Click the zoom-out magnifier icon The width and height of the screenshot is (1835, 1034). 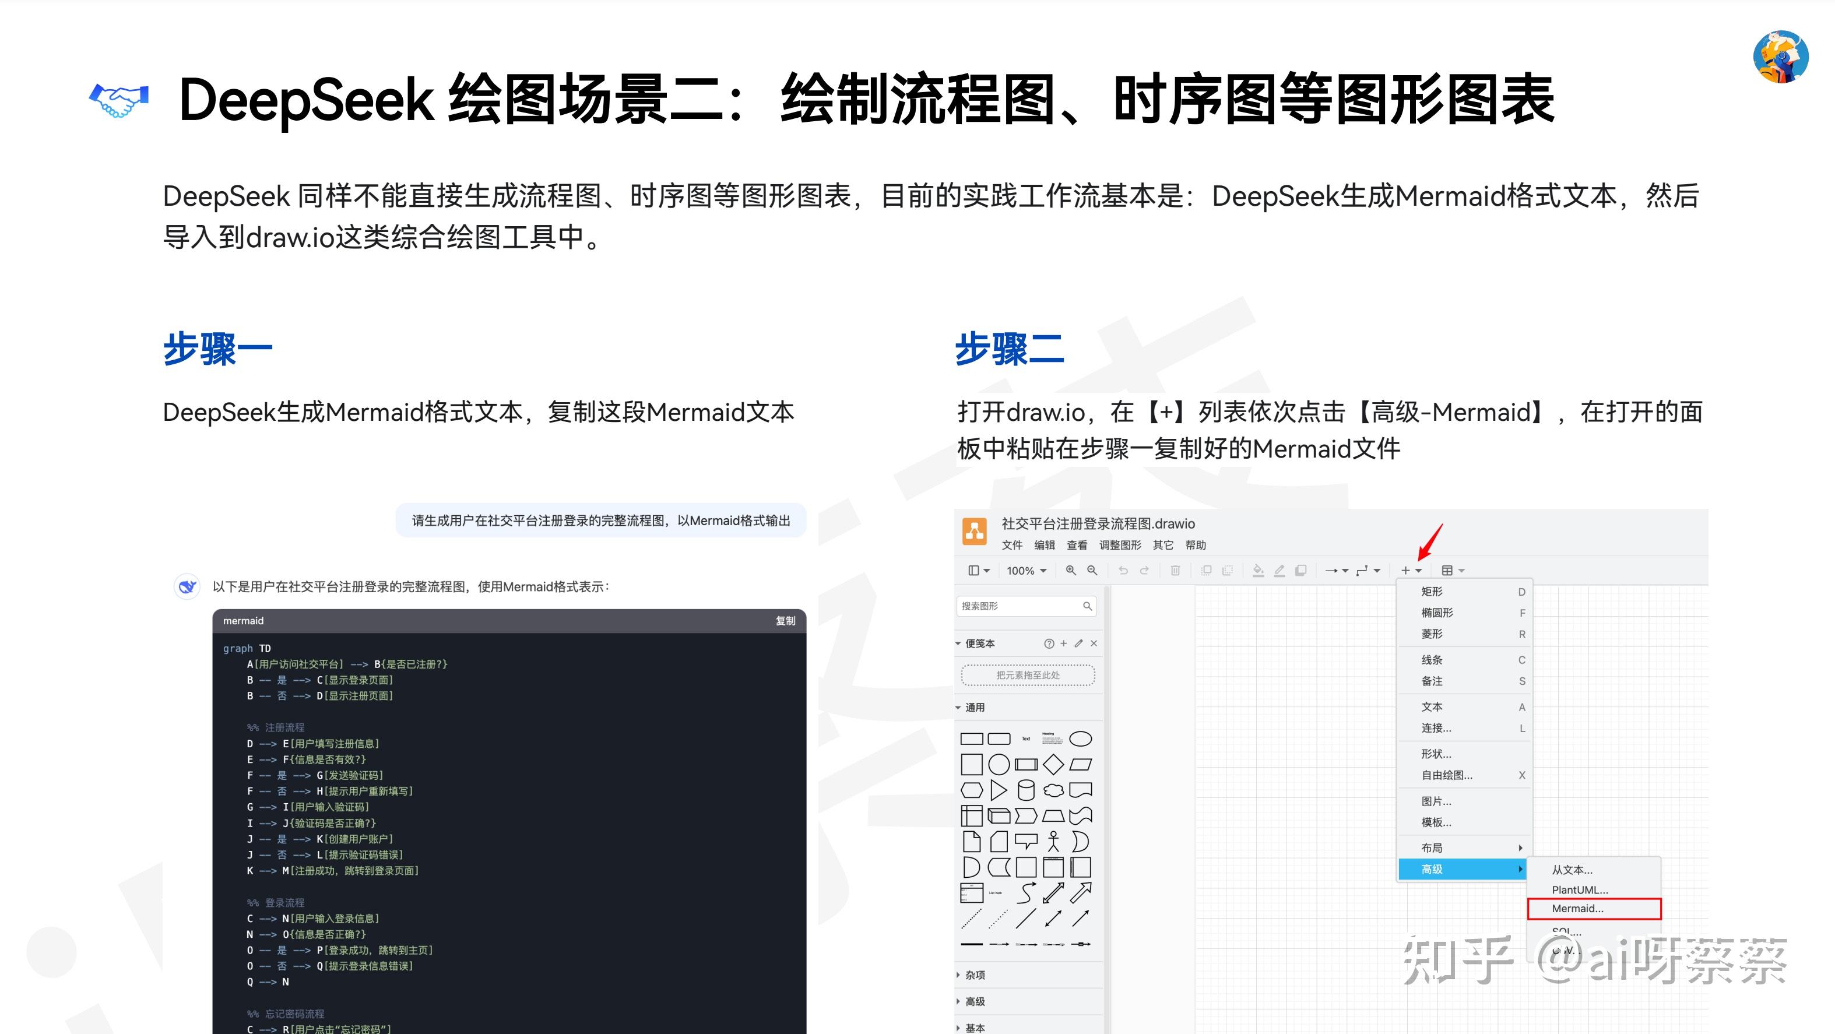click(1092, 571)
